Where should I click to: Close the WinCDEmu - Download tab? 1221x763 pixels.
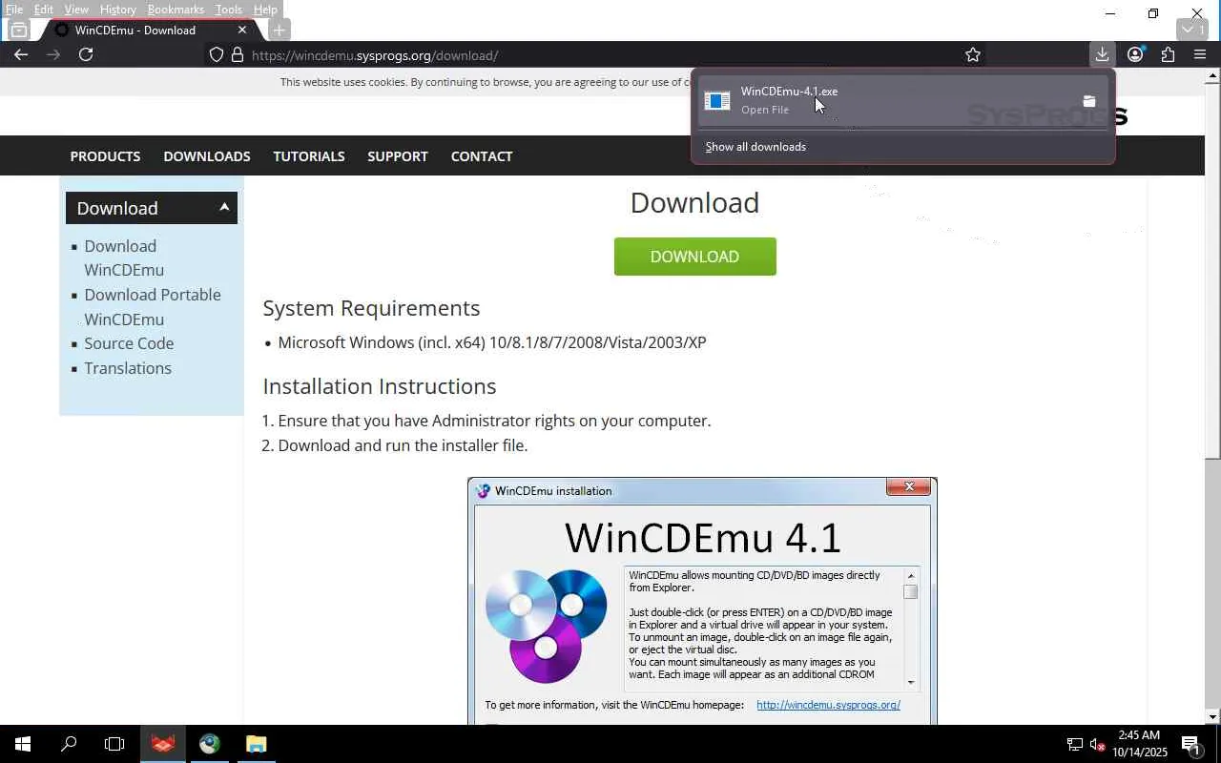tap(242, 30)
